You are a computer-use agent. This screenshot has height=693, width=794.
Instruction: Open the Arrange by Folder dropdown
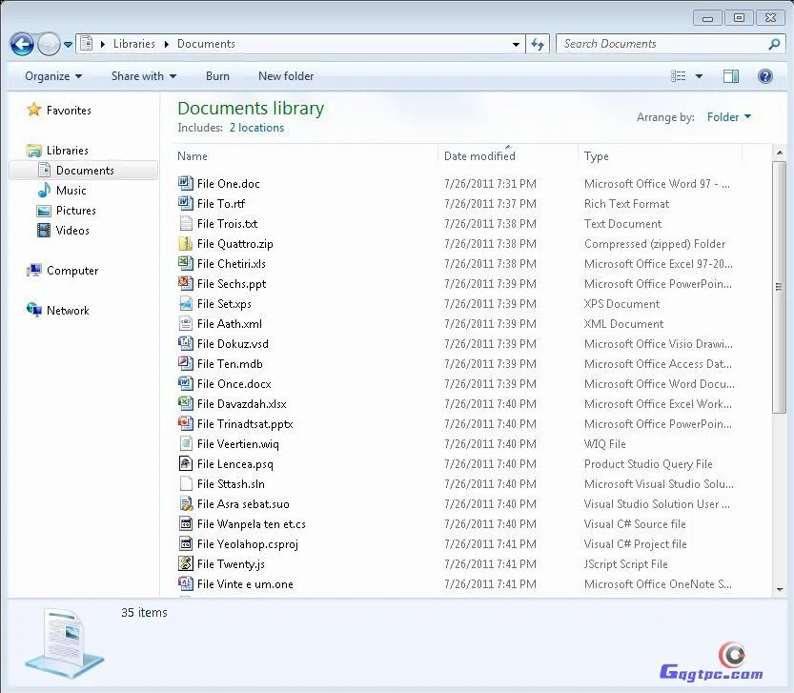[x=728, y=117]
